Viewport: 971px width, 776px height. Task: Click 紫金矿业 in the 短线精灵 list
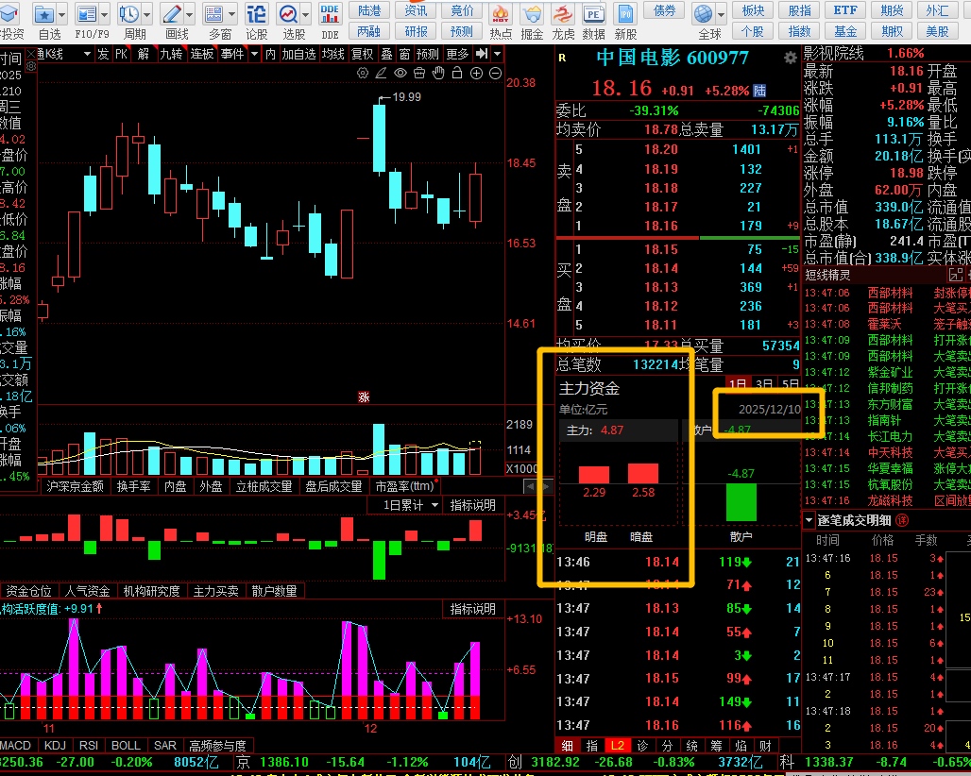click(890, 373)
